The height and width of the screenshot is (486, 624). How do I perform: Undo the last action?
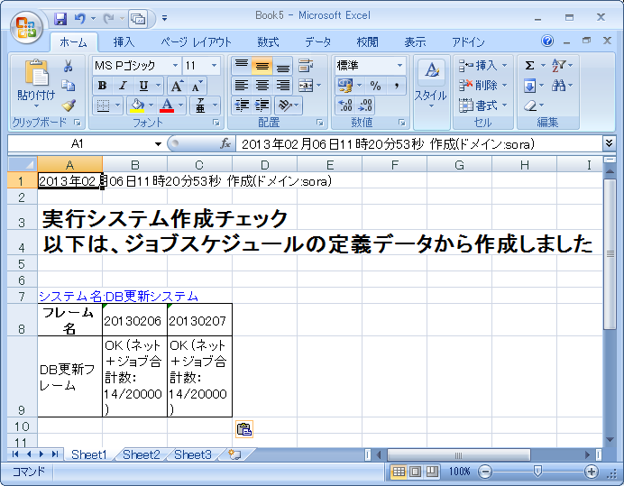(80, 18)
